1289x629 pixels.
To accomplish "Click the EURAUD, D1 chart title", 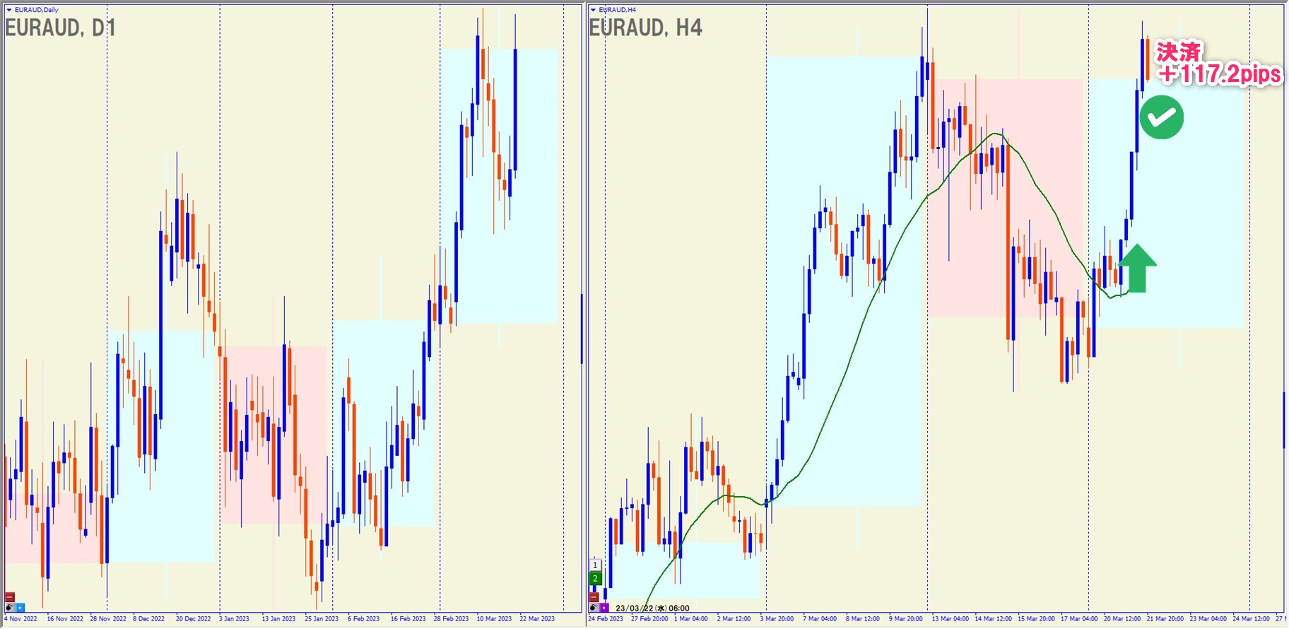I will 60,28.
